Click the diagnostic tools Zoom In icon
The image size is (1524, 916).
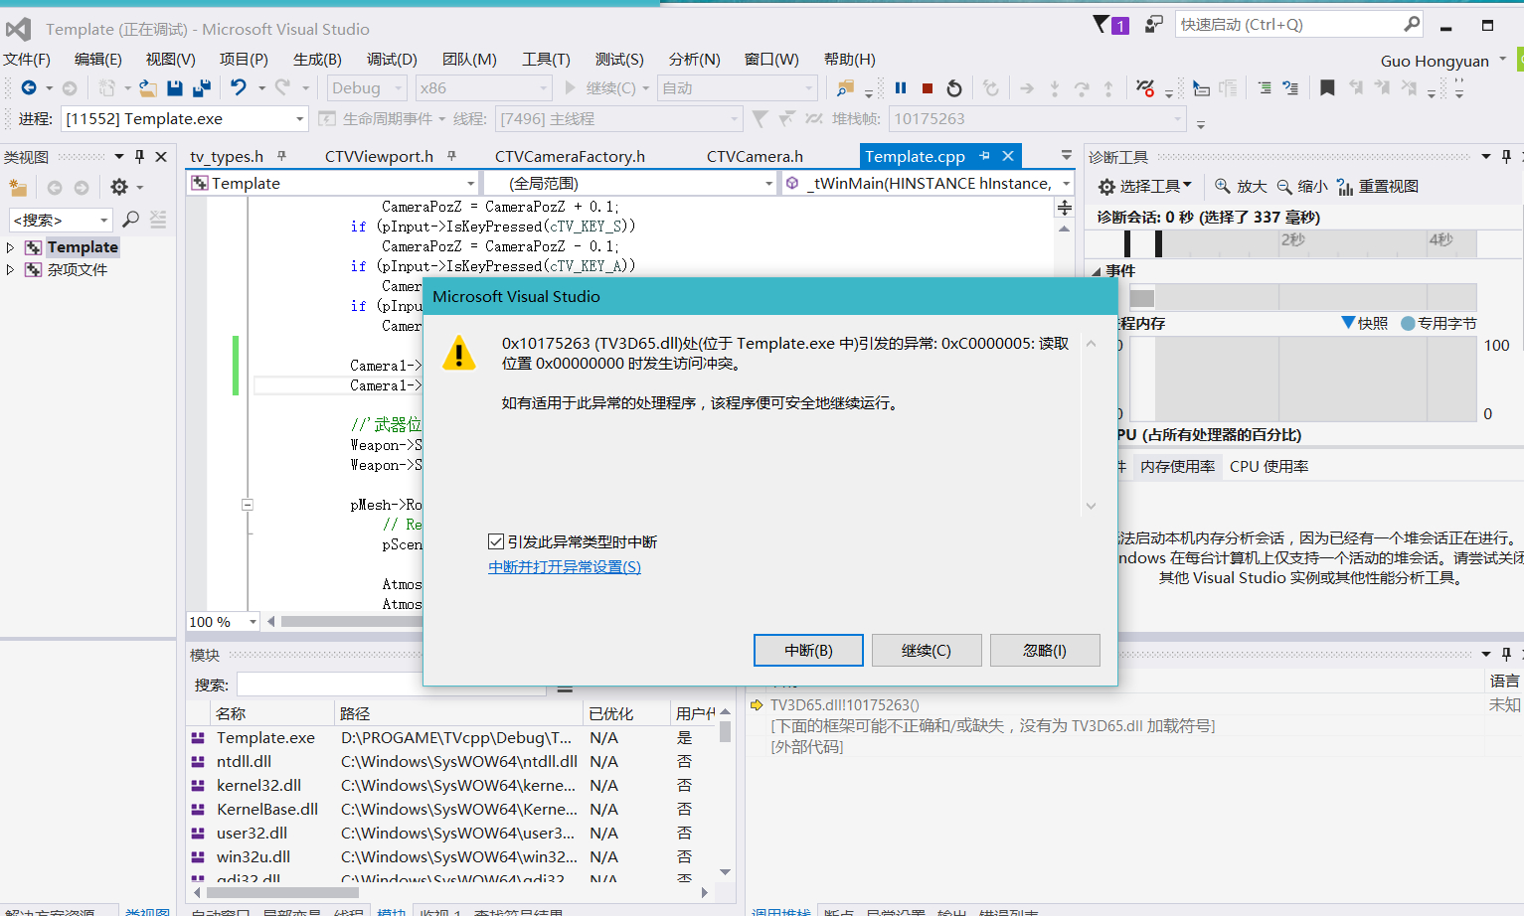(x=1223, y=186)
